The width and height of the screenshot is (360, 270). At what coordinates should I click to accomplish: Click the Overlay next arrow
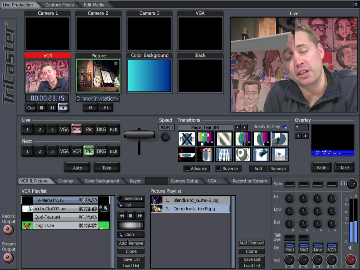coord(305,136)
